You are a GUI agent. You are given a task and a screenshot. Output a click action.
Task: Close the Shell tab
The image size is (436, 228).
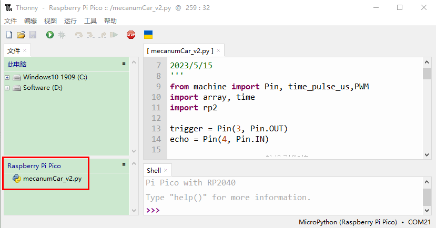tap(166, 170)
